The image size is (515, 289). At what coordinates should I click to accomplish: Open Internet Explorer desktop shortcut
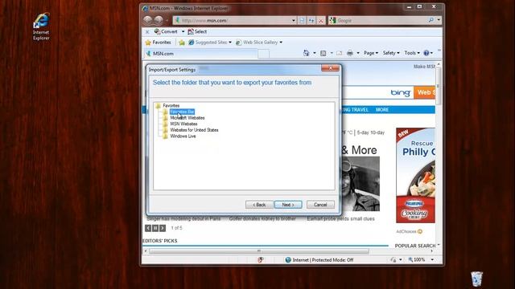[x=41, y=26]
